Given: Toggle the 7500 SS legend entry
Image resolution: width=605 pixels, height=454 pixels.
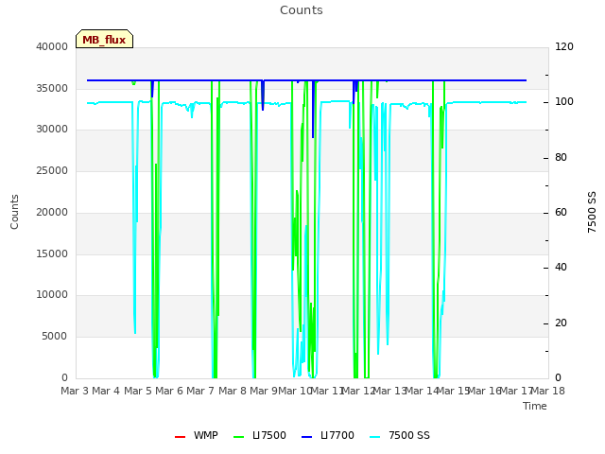Looking at the screenshot, I should click(x=400, y=435).
